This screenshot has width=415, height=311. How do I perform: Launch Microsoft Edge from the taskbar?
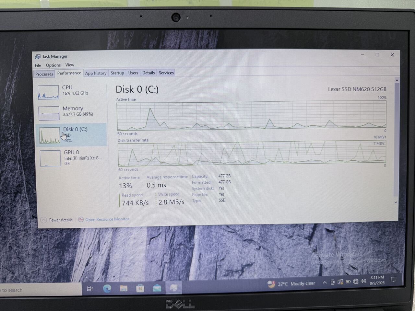[107, 288]
